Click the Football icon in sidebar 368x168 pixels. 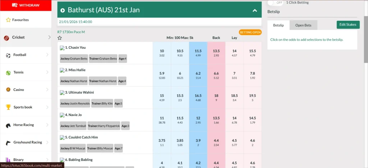point(8,55)
